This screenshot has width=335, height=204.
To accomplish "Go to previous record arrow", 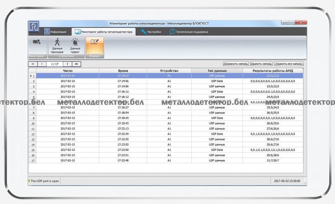I will coord(42,64).
